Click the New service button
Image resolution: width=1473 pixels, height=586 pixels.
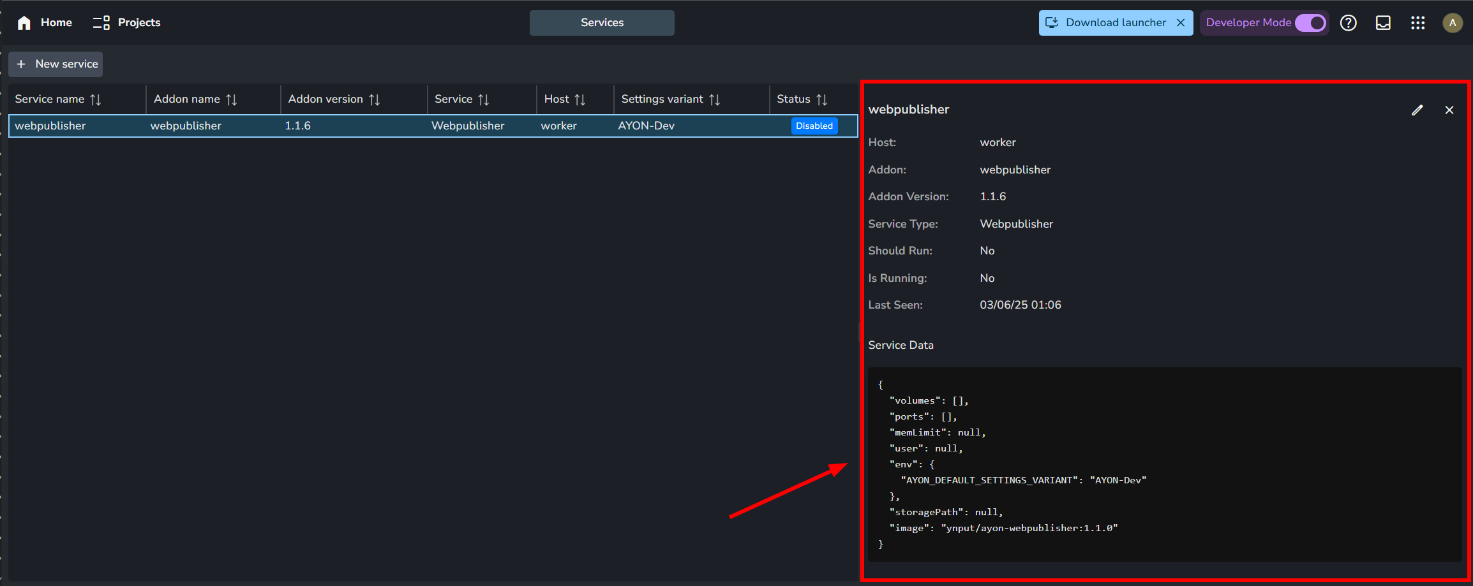coord(56,64)
